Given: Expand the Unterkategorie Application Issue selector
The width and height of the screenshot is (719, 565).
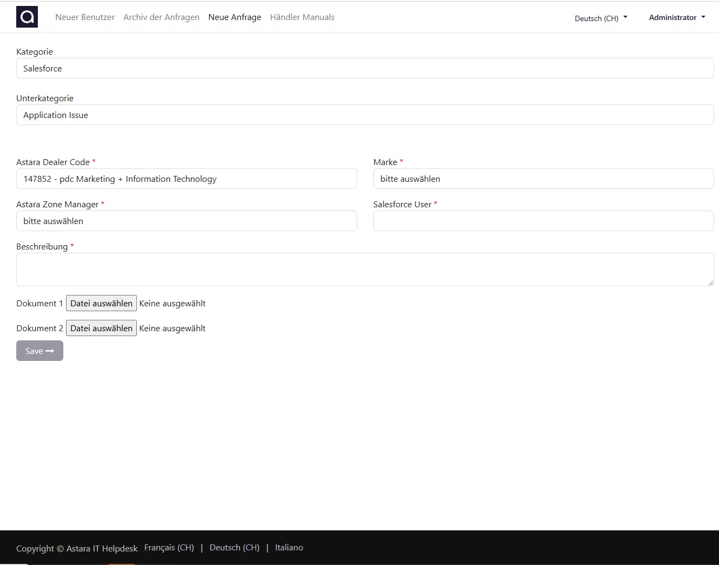Looking at the screenshot, I should pos(365,115).
